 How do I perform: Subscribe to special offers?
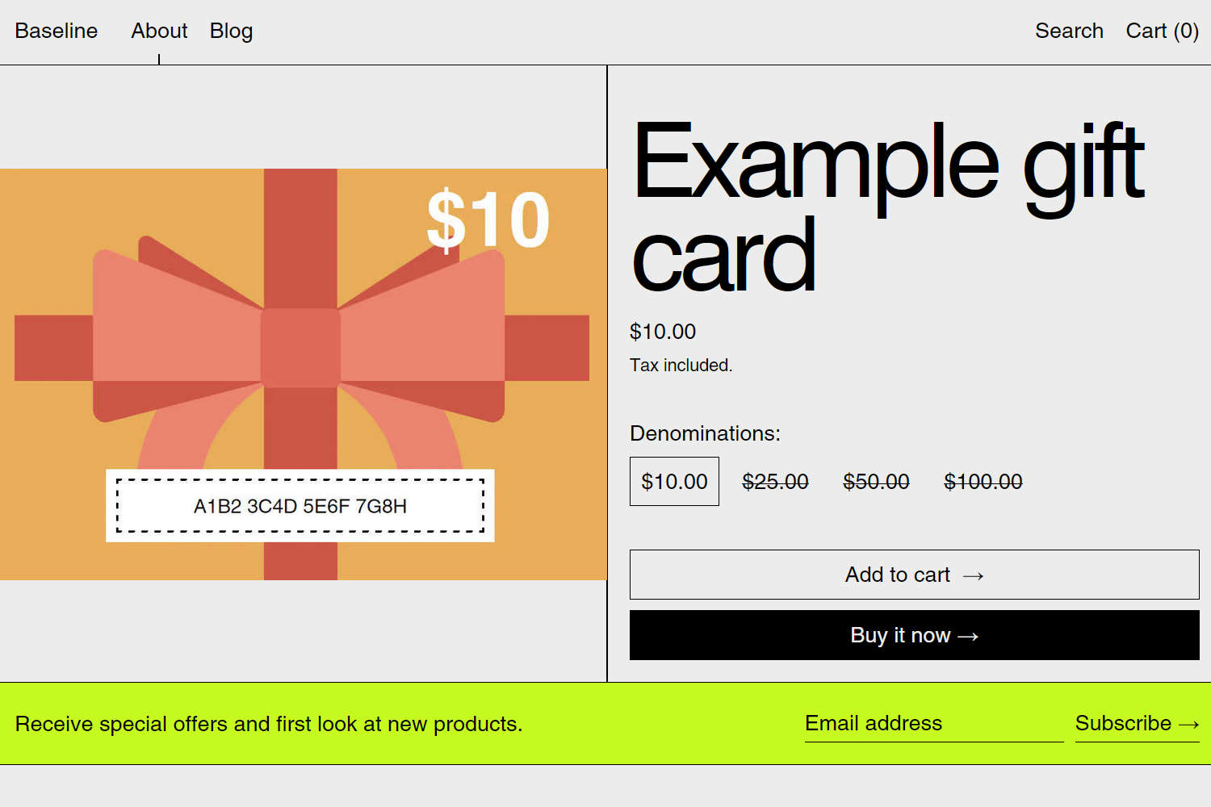1134,724
